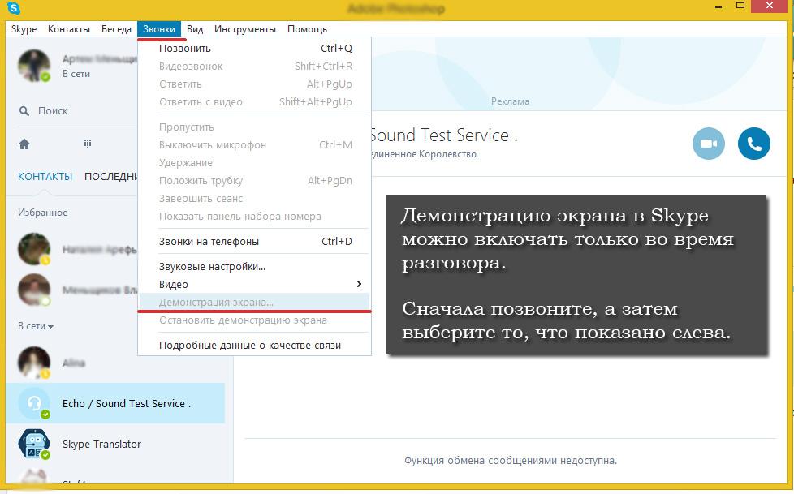Open the Skype menu
Image resolution: width=794 pixels, height=494 pixels.
click(24, 29)
